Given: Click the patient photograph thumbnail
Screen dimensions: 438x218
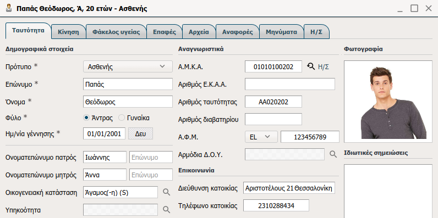Looking at the screenshot, I should tap(388, 102).
